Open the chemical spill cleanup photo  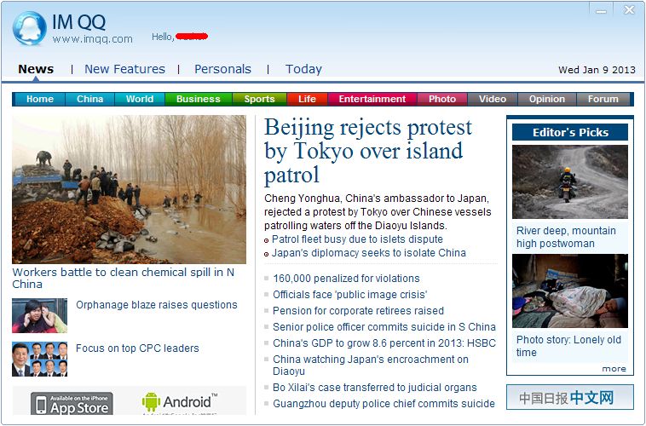129,189
